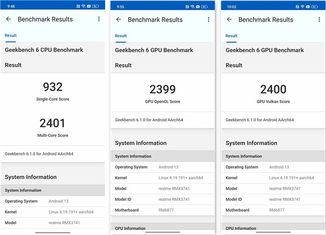The height and width of the screenshot is (235, 326).
Task: Select Result tab on Vulkan score screen
Action: (x=231, y=36)
